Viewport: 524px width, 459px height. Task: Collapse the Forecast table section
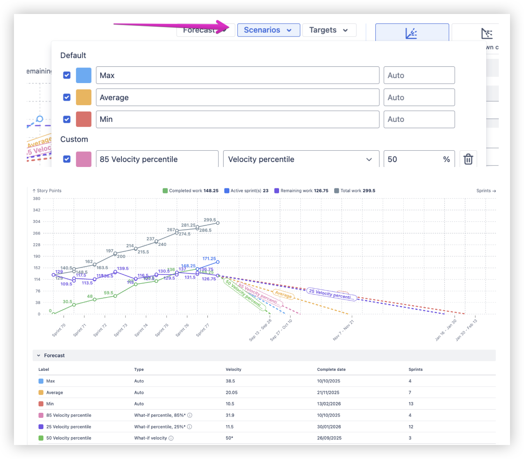[39, 356]
